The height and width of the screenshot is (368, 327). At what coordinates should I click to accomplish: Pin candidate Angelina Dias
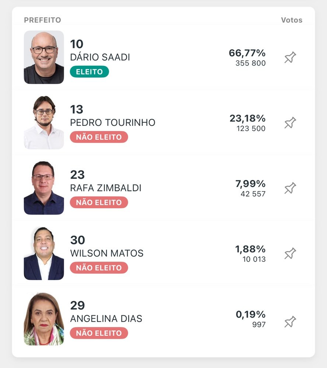point(290,322)
